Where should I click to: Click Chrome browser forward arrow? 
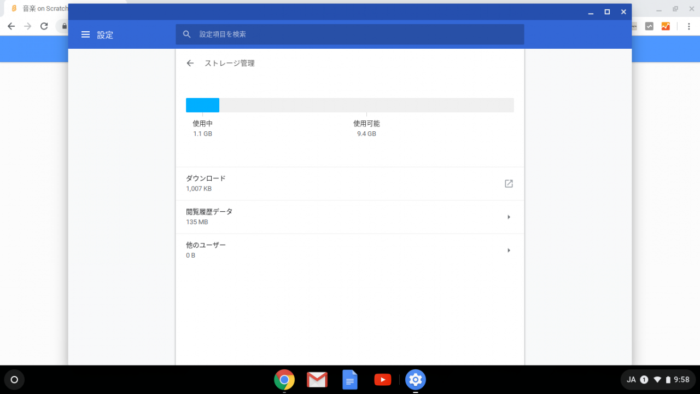point(27,26)
